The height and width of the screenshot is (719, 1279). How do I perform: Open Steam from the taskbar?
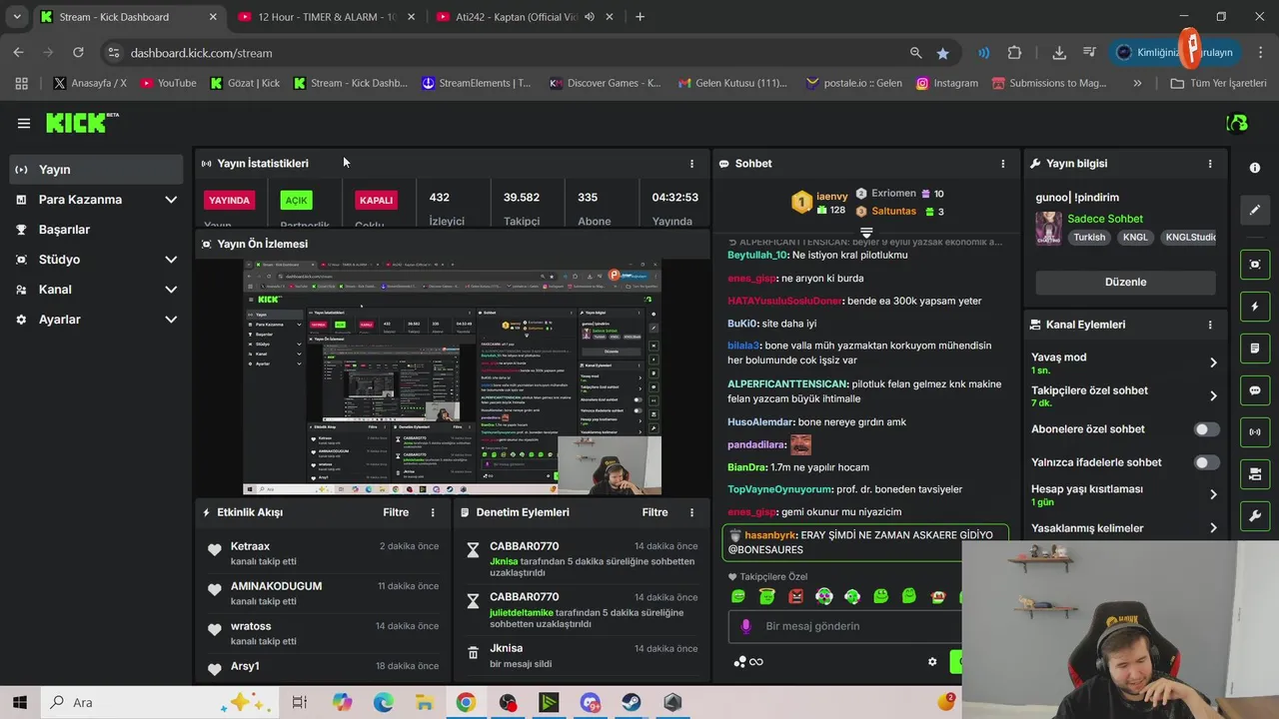(631, 702)
